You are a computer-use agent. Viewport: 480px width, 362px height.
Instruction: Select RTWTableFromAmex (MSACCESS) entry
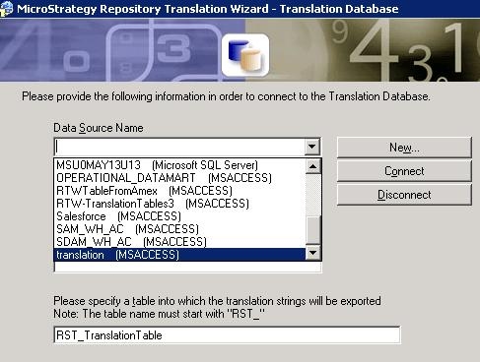point(179,191)
